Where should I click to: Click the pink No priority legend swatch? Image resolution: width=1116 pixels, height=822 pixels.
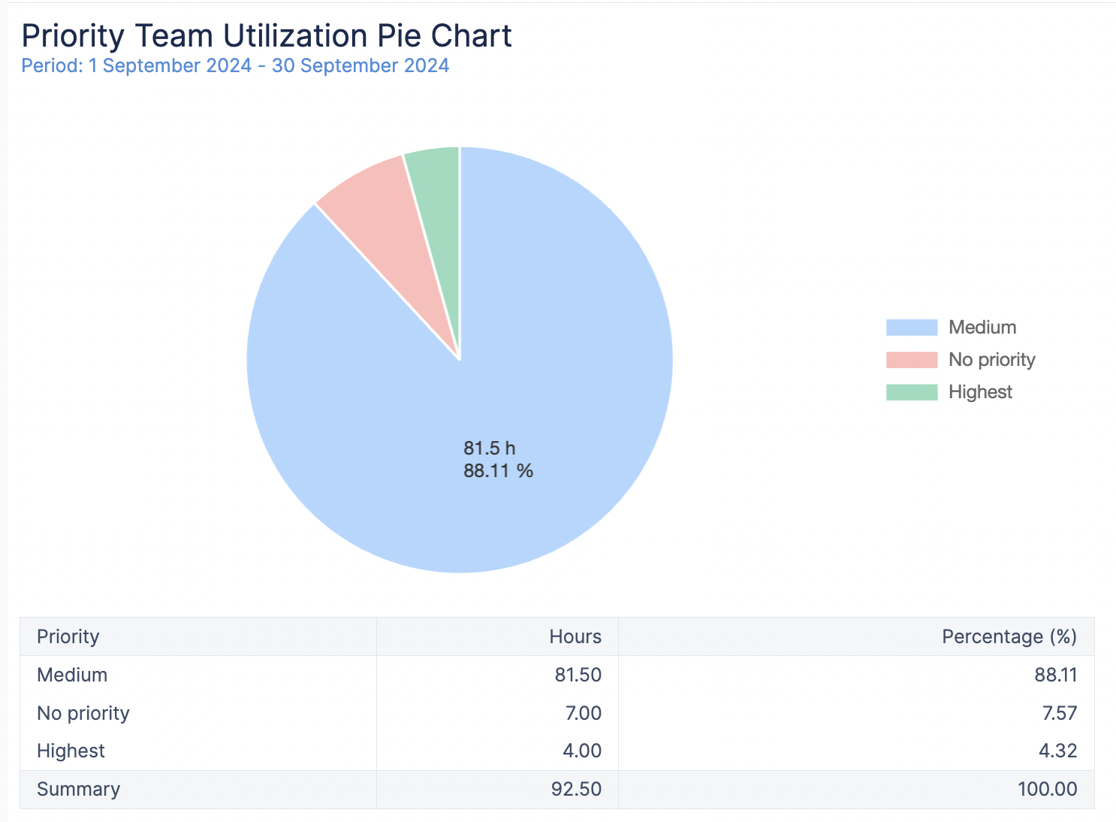click(x=911, y=360)
